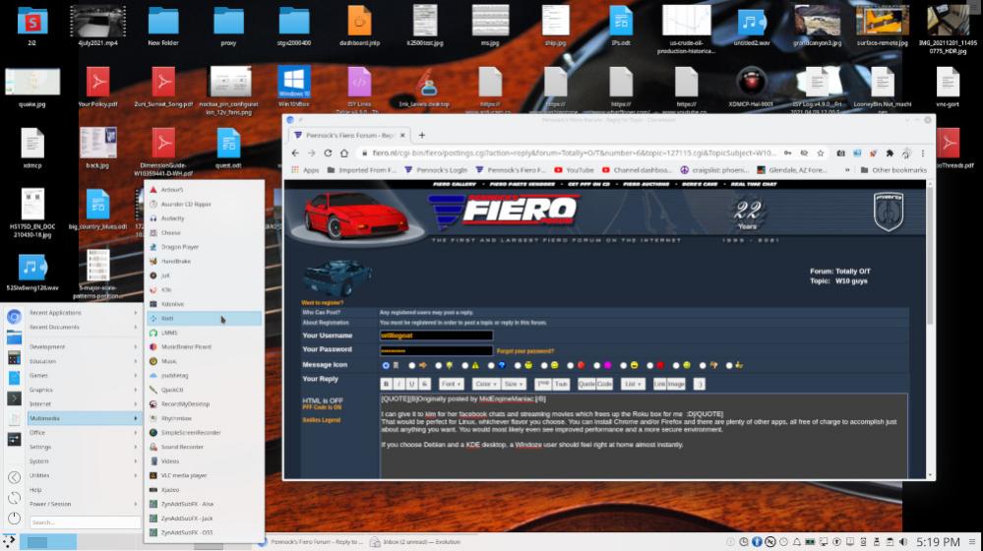Open a new Chrome tab with plus
983x551 pixels.
point(422,135)
